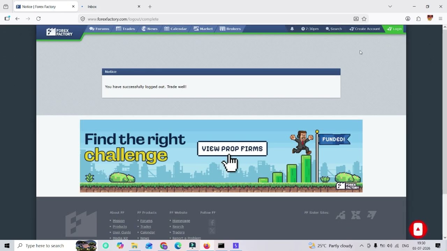Image resolution: width=447 pixels, height=251 pixels.
Task: Open the Calendar footer link
Action: coord(147,232)
